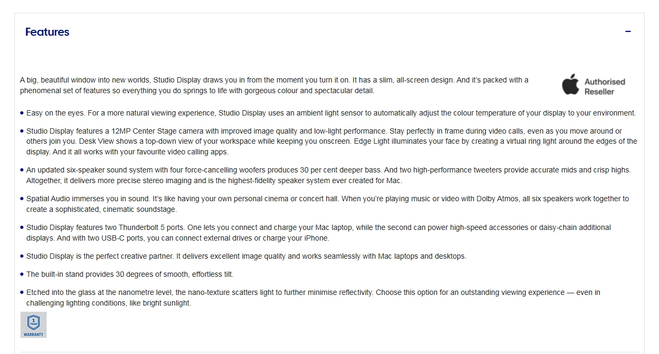The width and height of the screenshot is (659, 354).
Task: Click the 'Easy on the eyes' bullet text
Action: pos(331,113)
